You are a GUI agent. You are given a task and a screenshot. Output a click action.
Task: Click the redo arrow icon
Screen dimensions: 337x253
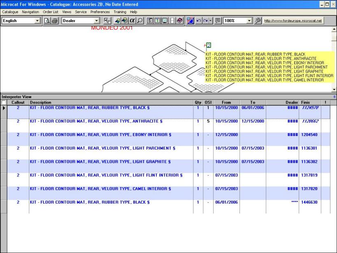(205, 21)
